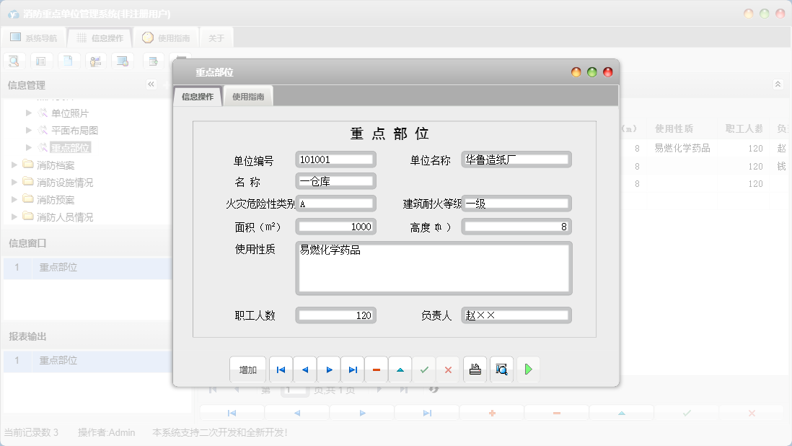Expand the 消防人员情况 tree node
This screenshot has height=446, width=792.
(x=16, y=217)
